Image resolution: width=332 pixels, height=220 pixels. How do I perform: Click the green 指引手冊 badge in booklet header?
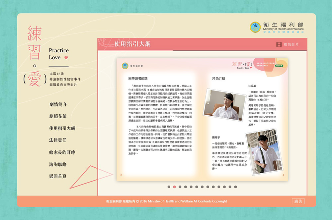279,66
